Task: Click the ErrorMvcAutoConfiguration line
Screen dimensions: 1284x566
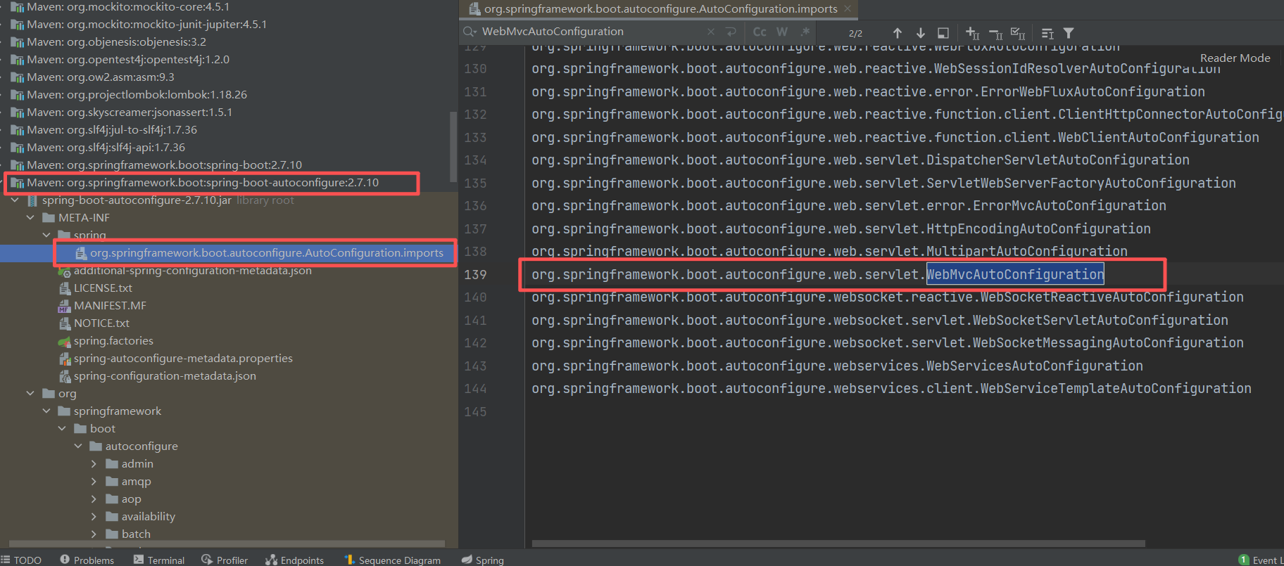Action: coord(849,206)
